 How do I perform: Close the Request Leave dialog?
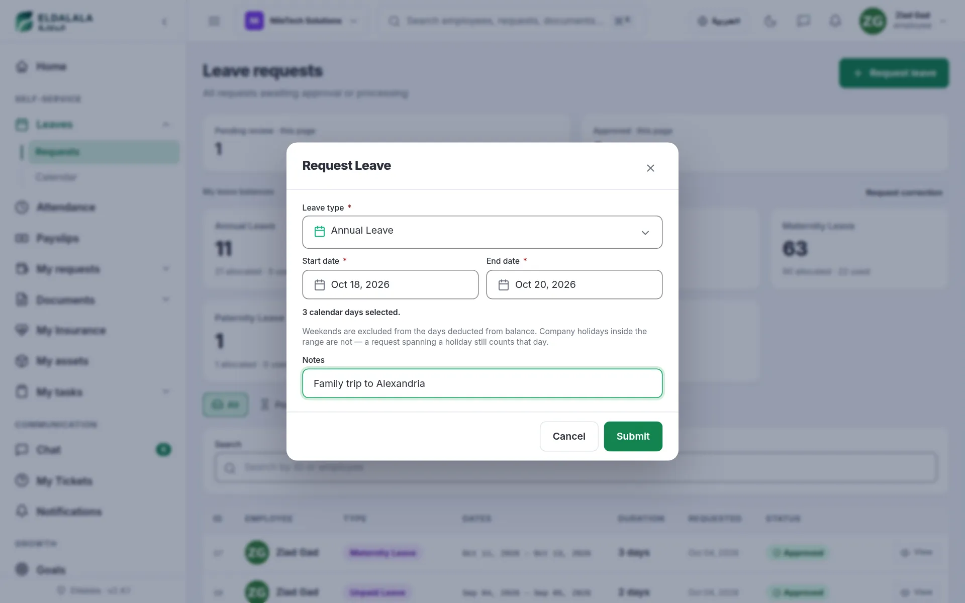coord(650,168)
